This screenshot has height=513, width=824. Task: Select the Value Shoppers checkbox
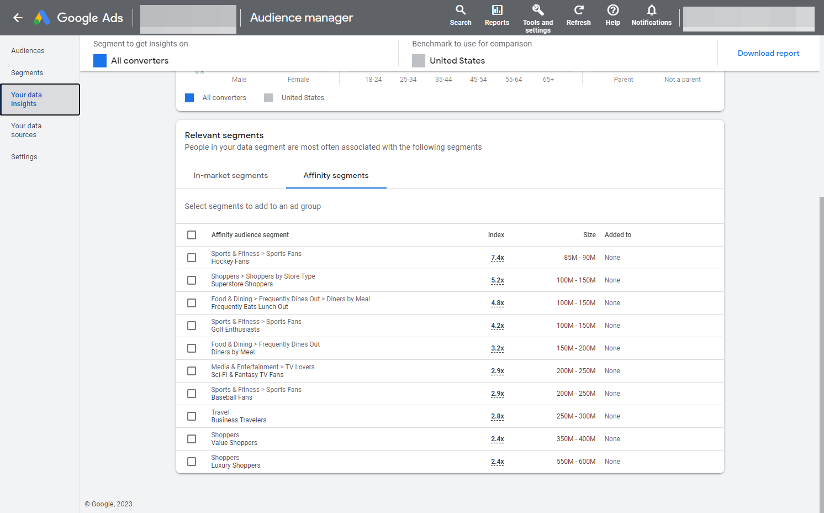coord(192,439)
